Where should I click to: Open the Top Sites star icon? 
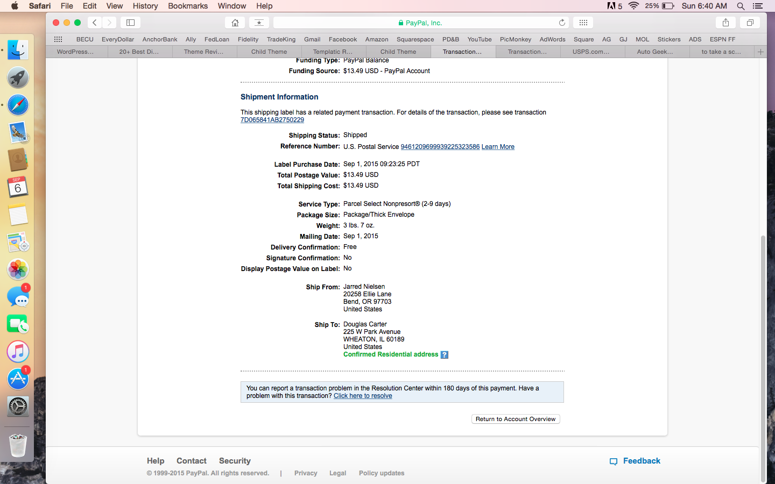(259, 23)
